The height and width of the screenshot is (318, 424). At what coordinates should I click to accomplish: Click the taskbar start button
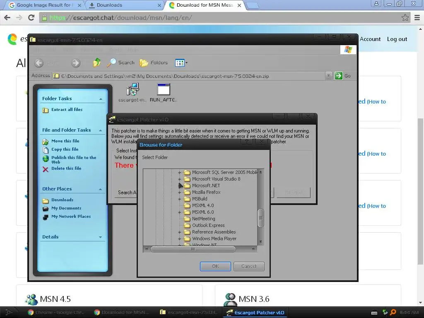coord(8,312)
